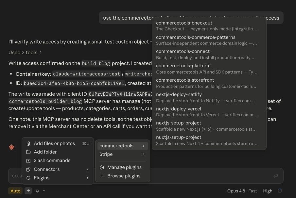Click the client ID 8JPzvEOWPTyXHlirw5APRW text
The image size is (296, 198).
(120, 94)
